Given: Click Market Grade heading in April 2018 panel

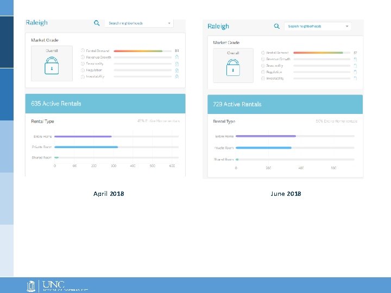Looking at the screenshot, I should (x=45, y=40).
